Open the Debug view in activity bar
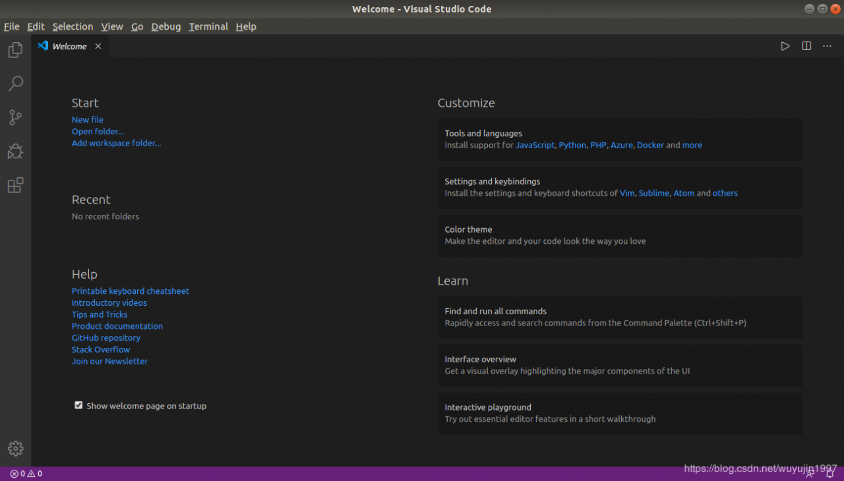Screen dimensions: 844x481 click(15, 152)
